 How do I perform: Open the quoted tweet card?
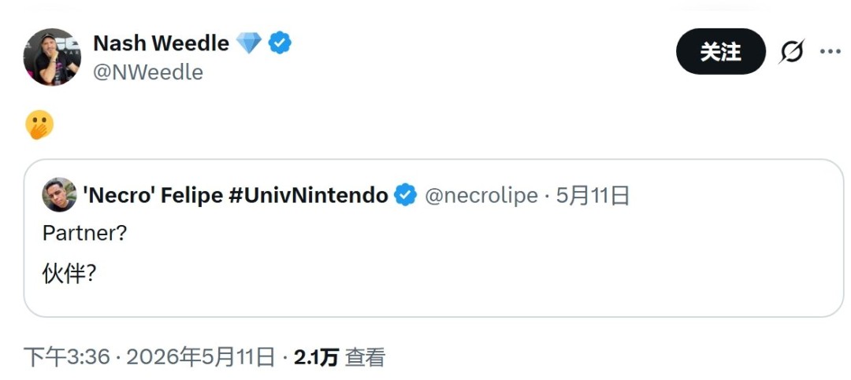(433, 238)
